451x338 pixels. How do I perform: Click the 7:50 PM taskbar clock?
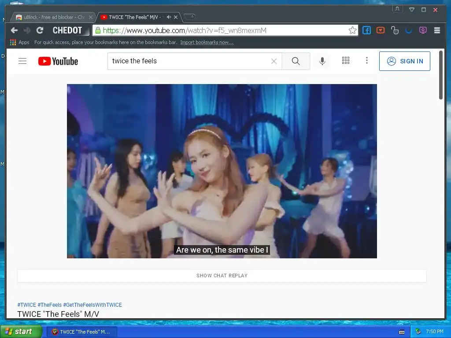[435, 332]
